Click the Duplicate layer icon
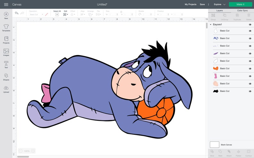The width and height of the screenshot is (254, 158). click(237, 15)
